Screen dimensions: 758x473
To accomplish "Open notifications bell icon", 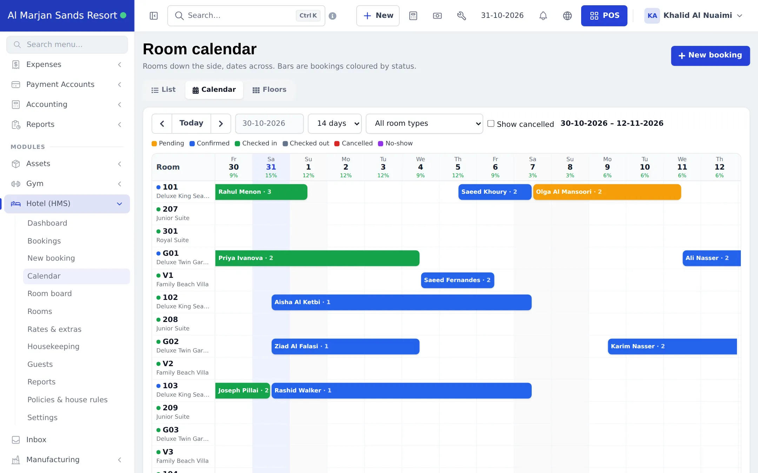I will click(x=543, y=16).
